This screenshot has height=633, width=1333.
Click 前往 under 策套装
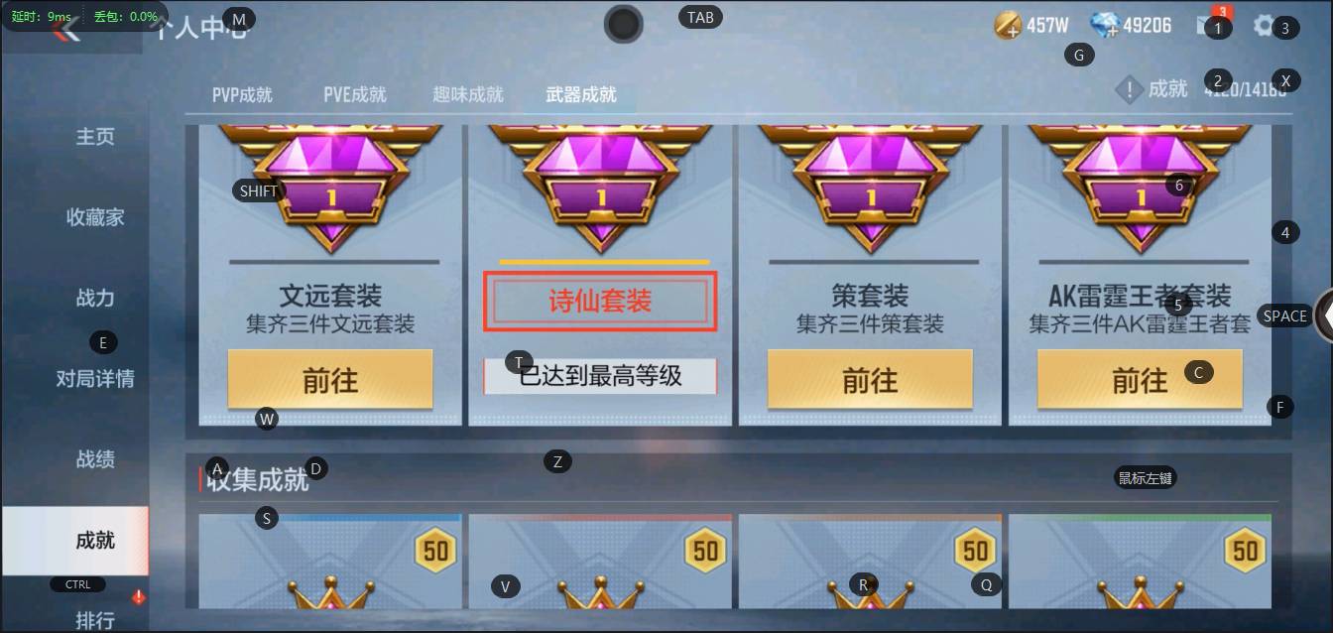[x=870, y=379]
